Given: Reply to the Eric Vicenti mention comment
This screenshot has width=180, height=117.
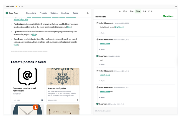Looking at the screenshot, I should tap(102, 33).
